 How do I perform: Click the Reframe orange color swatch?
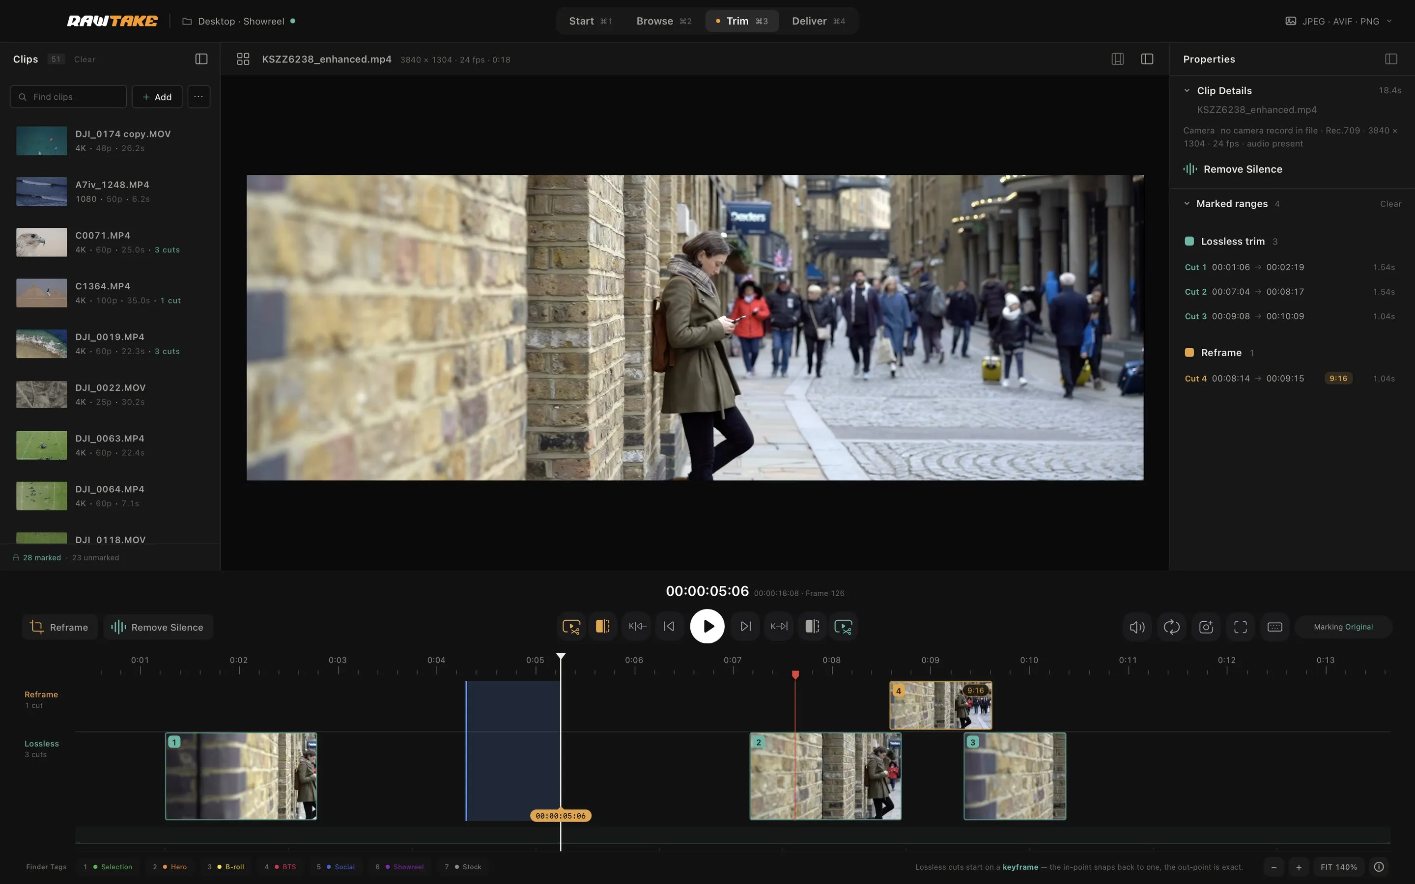click(x=1189, y=353)
